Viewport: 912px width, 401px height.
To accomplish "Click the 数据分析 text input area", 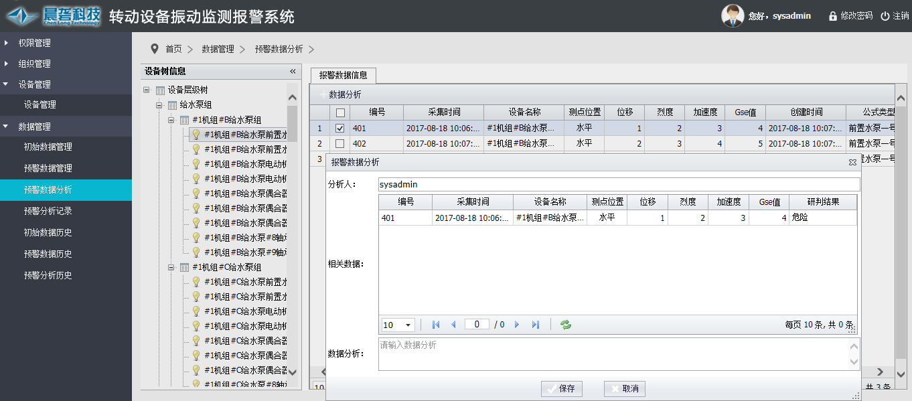I will (613, 354).
